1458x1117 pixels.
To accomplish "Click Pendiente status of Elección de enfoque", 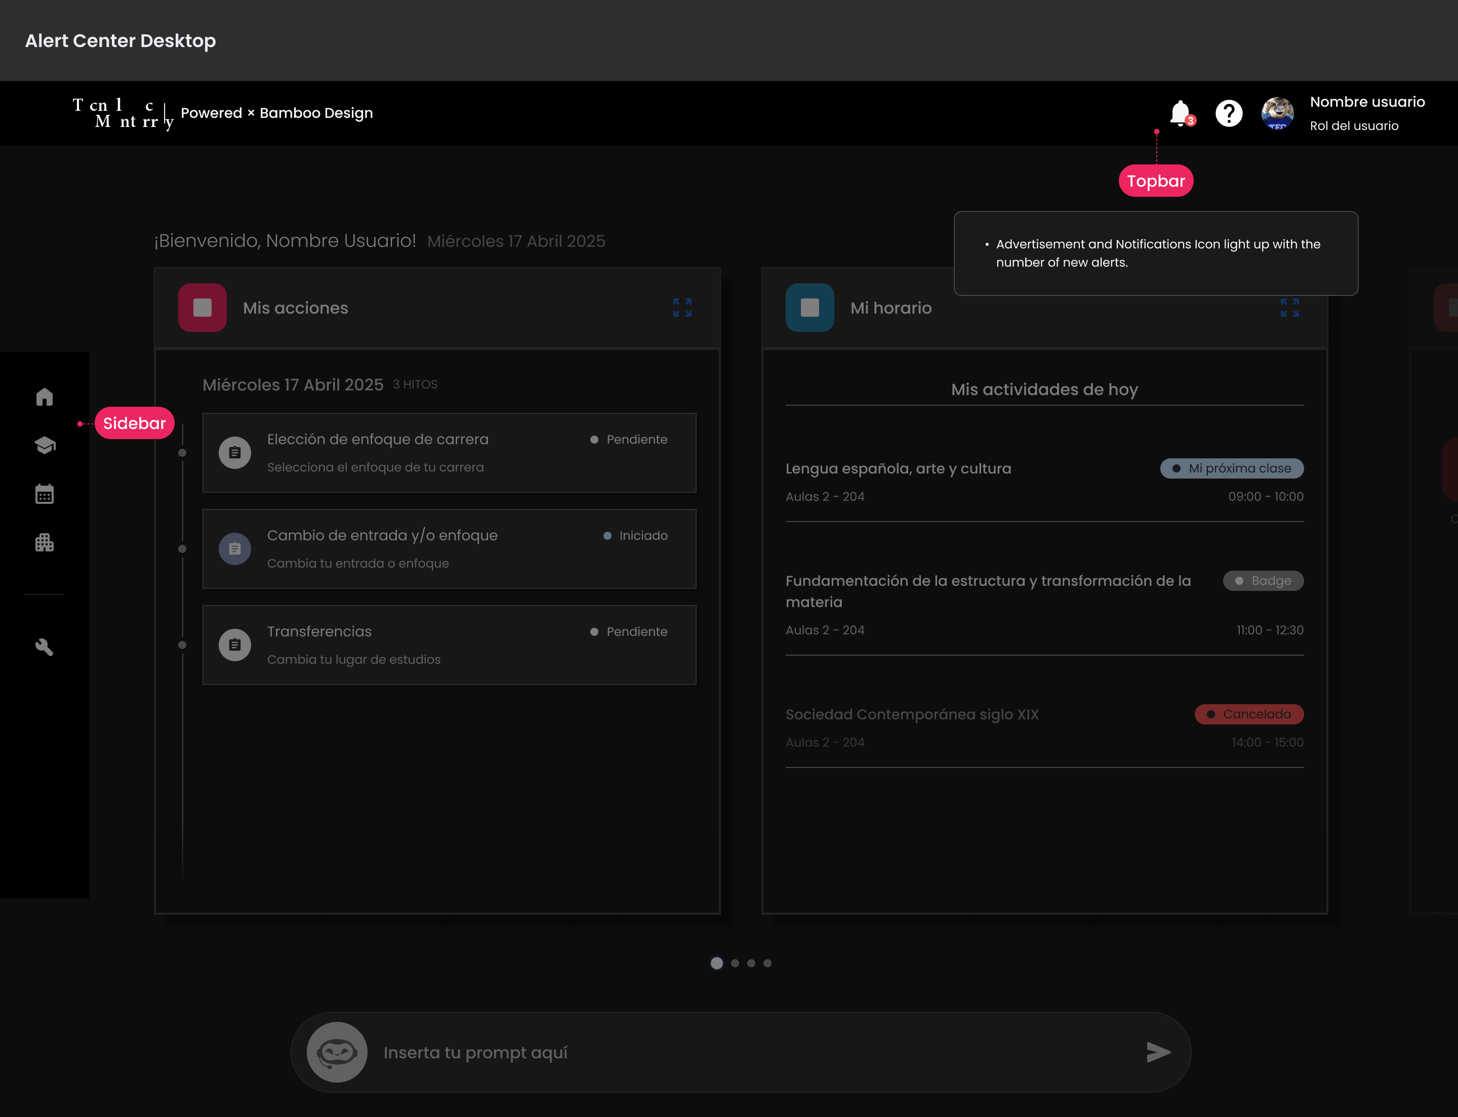I will click(629, 440).
